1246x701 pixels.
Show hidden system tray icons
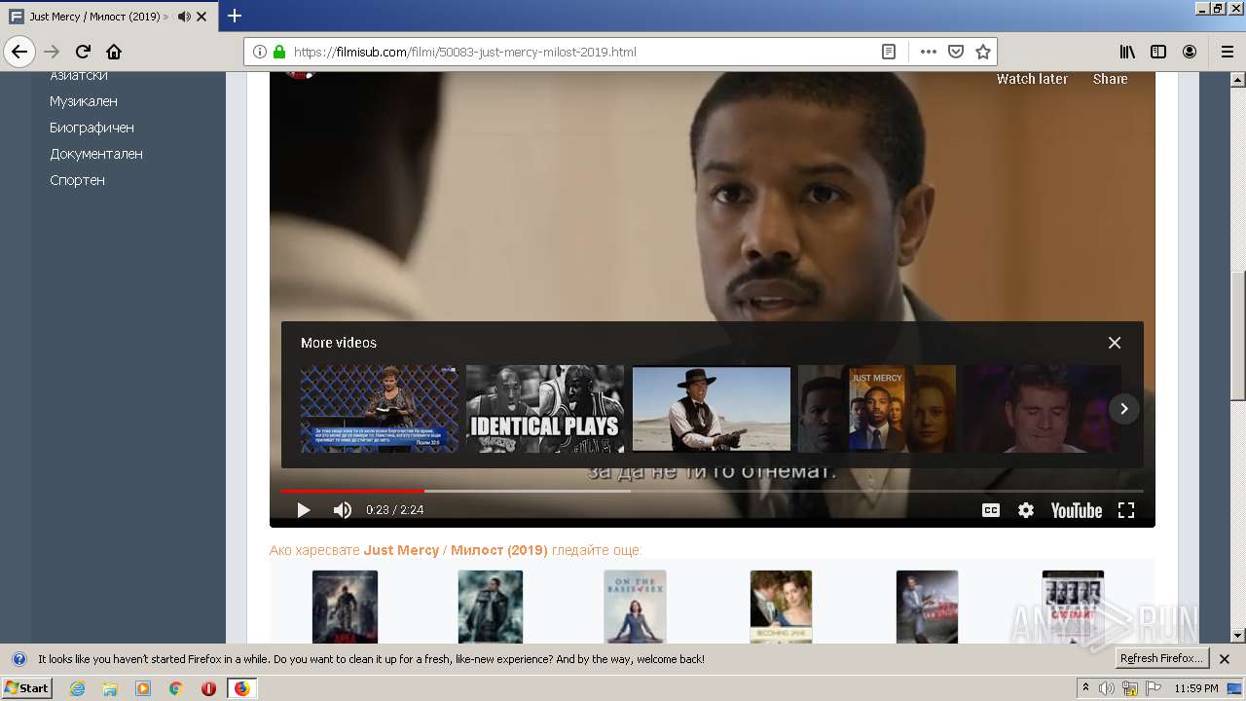1085,688
